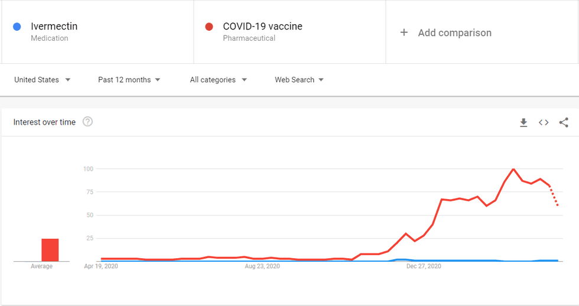Click the red line peak at 100

click(513, 170)
